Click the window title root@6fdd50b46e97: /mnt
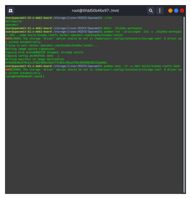The height and width of the screenshot is (199, 191). tap(95, 11)
